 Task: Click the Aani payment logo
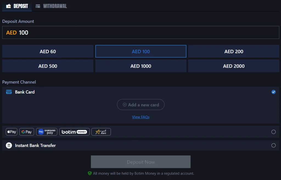tap(101, 132)
